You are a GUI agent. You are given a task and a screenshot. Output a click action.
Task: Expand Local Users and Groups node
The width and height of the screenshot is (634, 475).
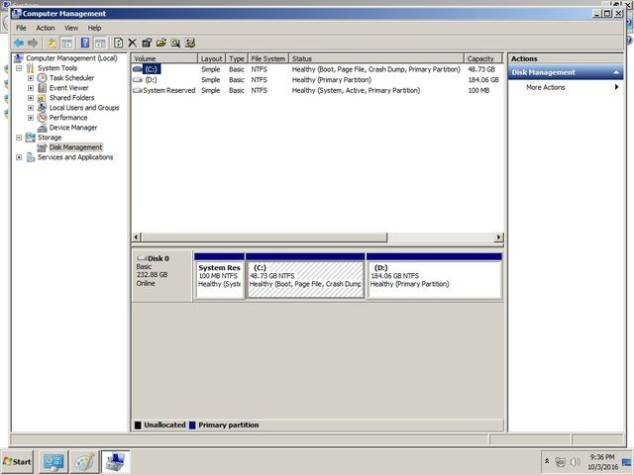click(31, 108)
